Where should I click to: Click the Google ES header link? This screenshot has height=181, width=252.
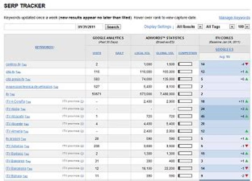tap(224, 50)
